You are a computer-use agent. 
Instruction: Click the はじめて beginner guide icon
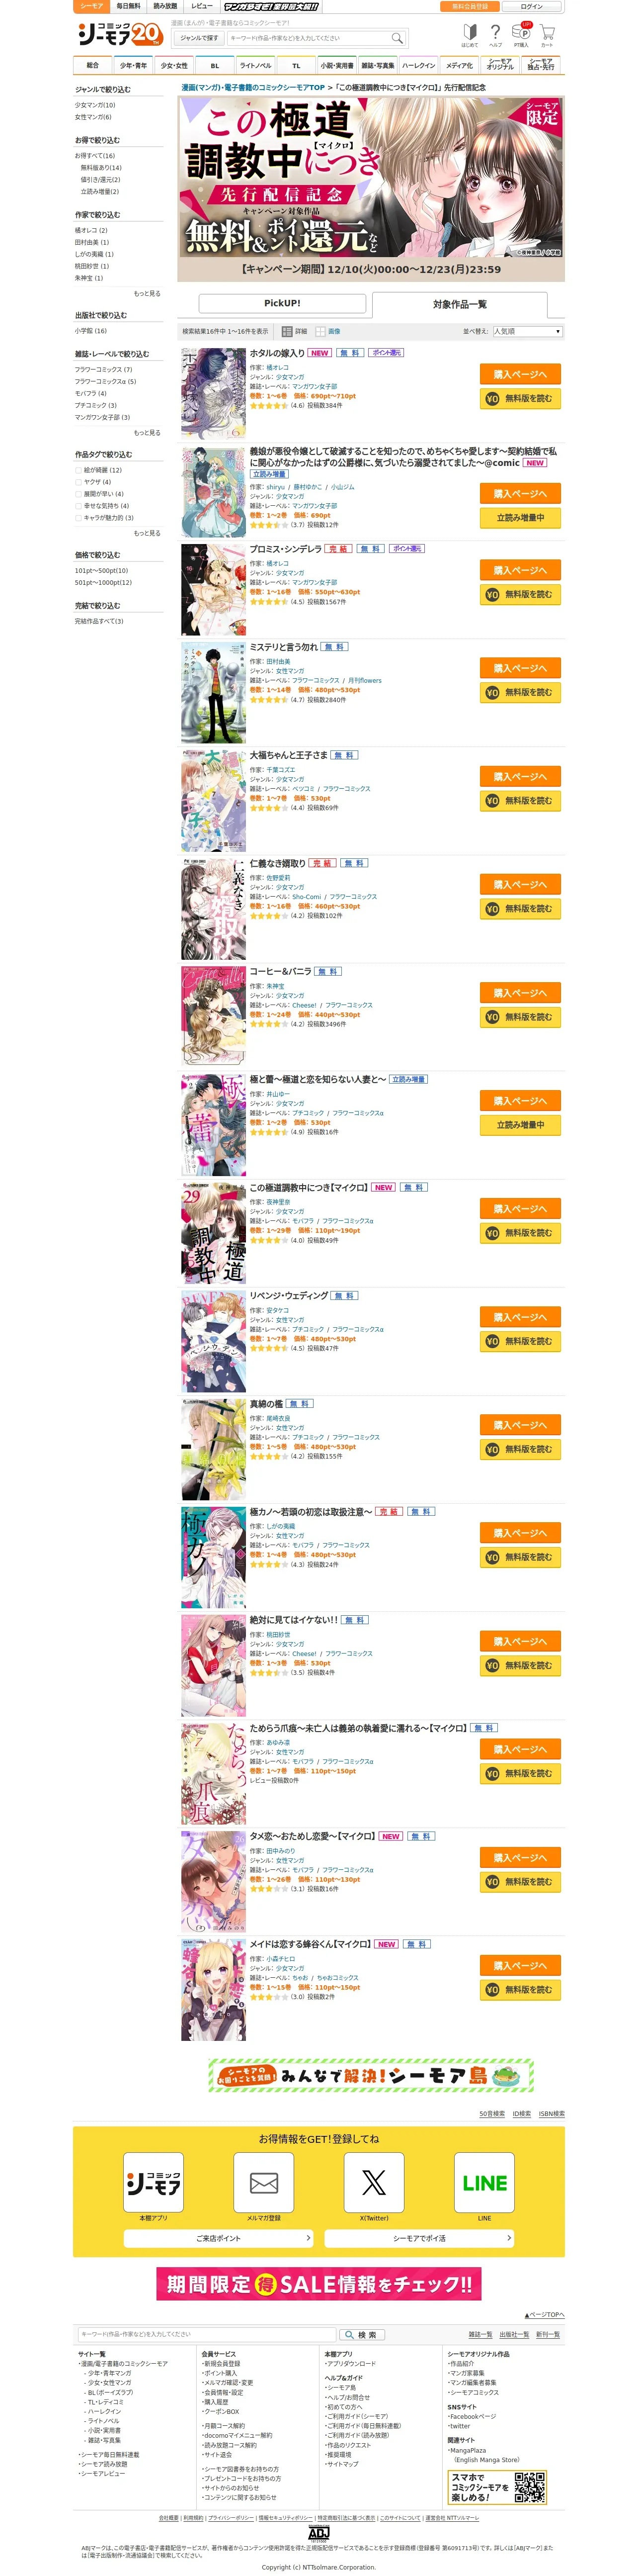pos(469,36)
